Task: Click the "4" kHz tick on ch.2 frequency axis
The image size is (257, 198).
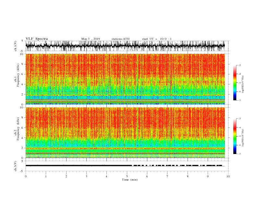Action: 23,138
